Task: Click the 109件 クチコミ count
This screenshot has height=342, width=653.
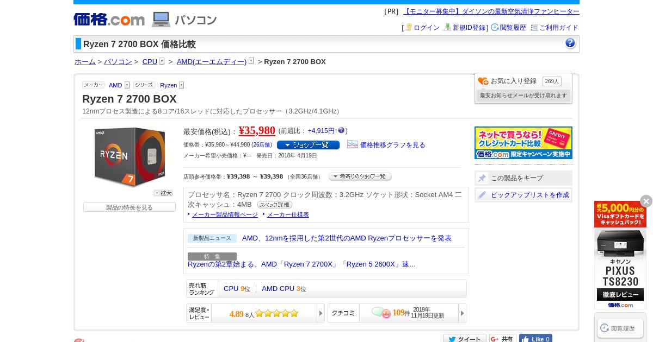Action: tap(401, 313)
